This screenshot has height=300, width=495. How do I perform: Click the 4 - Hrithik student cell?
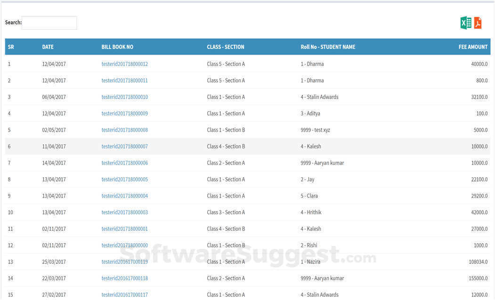pyautogui.click(x=311, y=213)
